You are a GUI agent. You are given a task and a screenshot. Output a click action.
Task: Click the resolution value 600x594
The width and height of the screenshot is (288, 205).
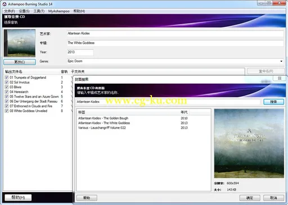pos(233,183)
